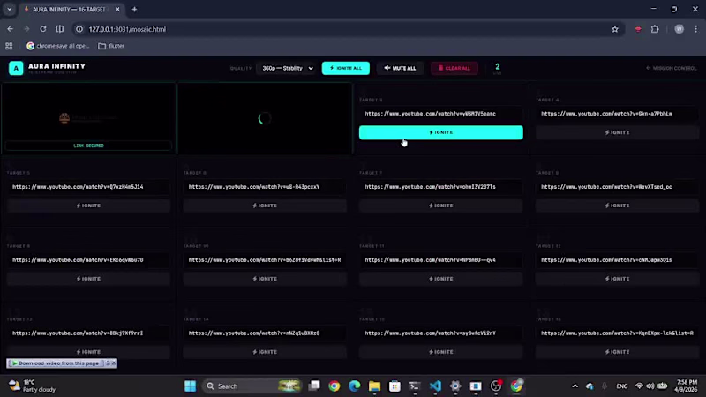Click the Target 16 URL input field
Viewport: 706px width, 397px height.
click(617, 333)
